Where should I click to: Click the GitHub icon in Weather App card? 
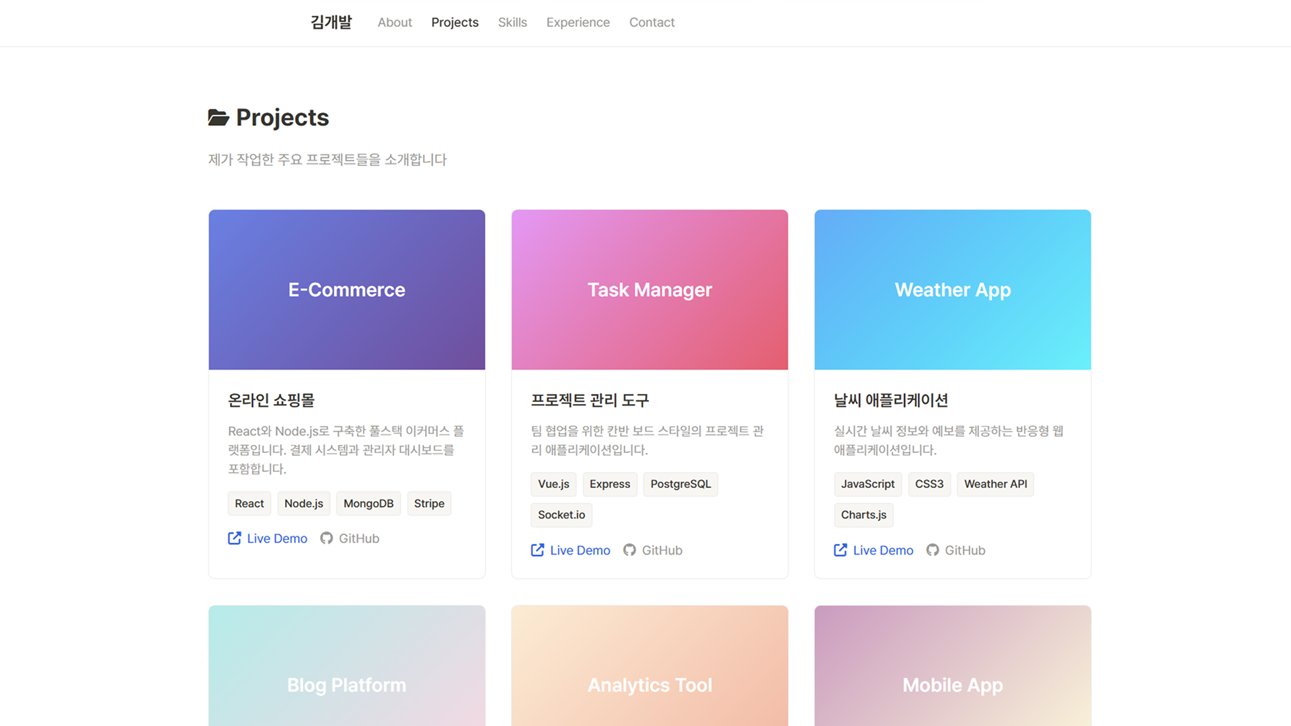(932, 551)
